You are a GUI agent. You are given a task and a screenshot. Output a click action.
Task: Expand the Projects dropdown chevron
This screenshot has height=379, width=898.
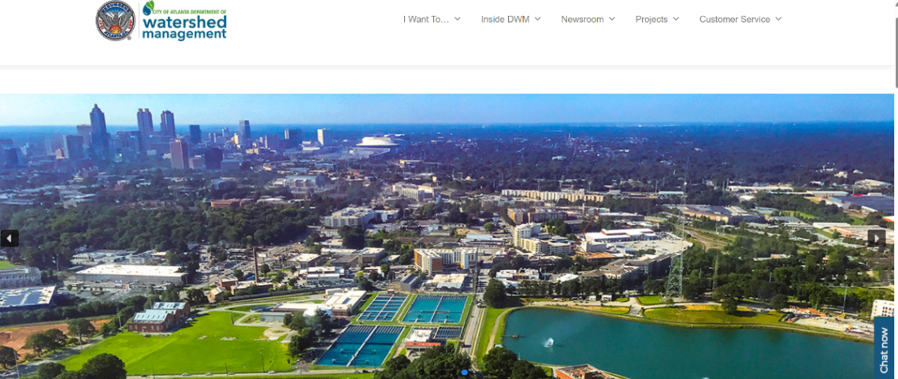pyautogui.click(x=676, y=19)
